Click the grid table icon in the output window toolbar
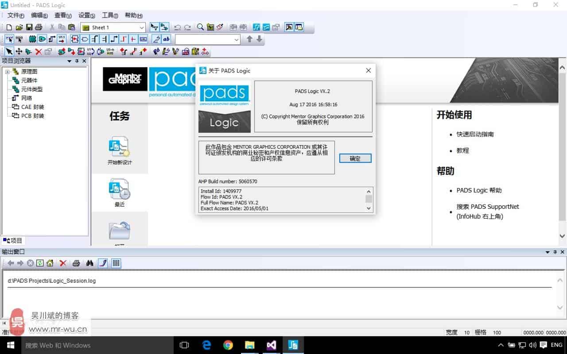The height and width of the screenshot is (354, 567). pos(116,263)
